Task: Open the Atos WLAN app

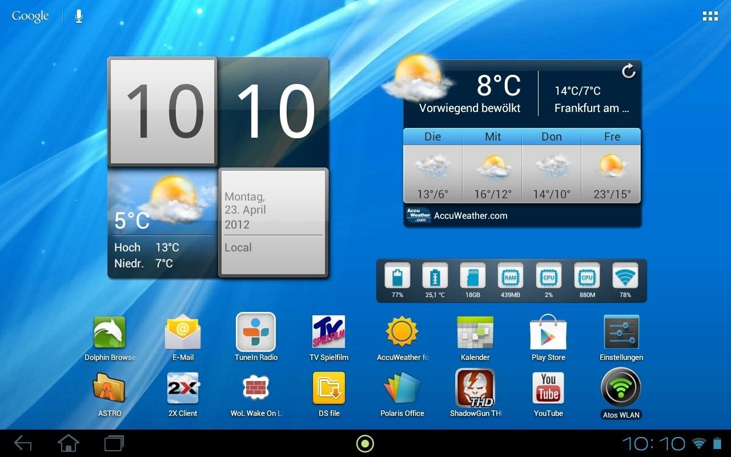Action: tap(621, 388)
